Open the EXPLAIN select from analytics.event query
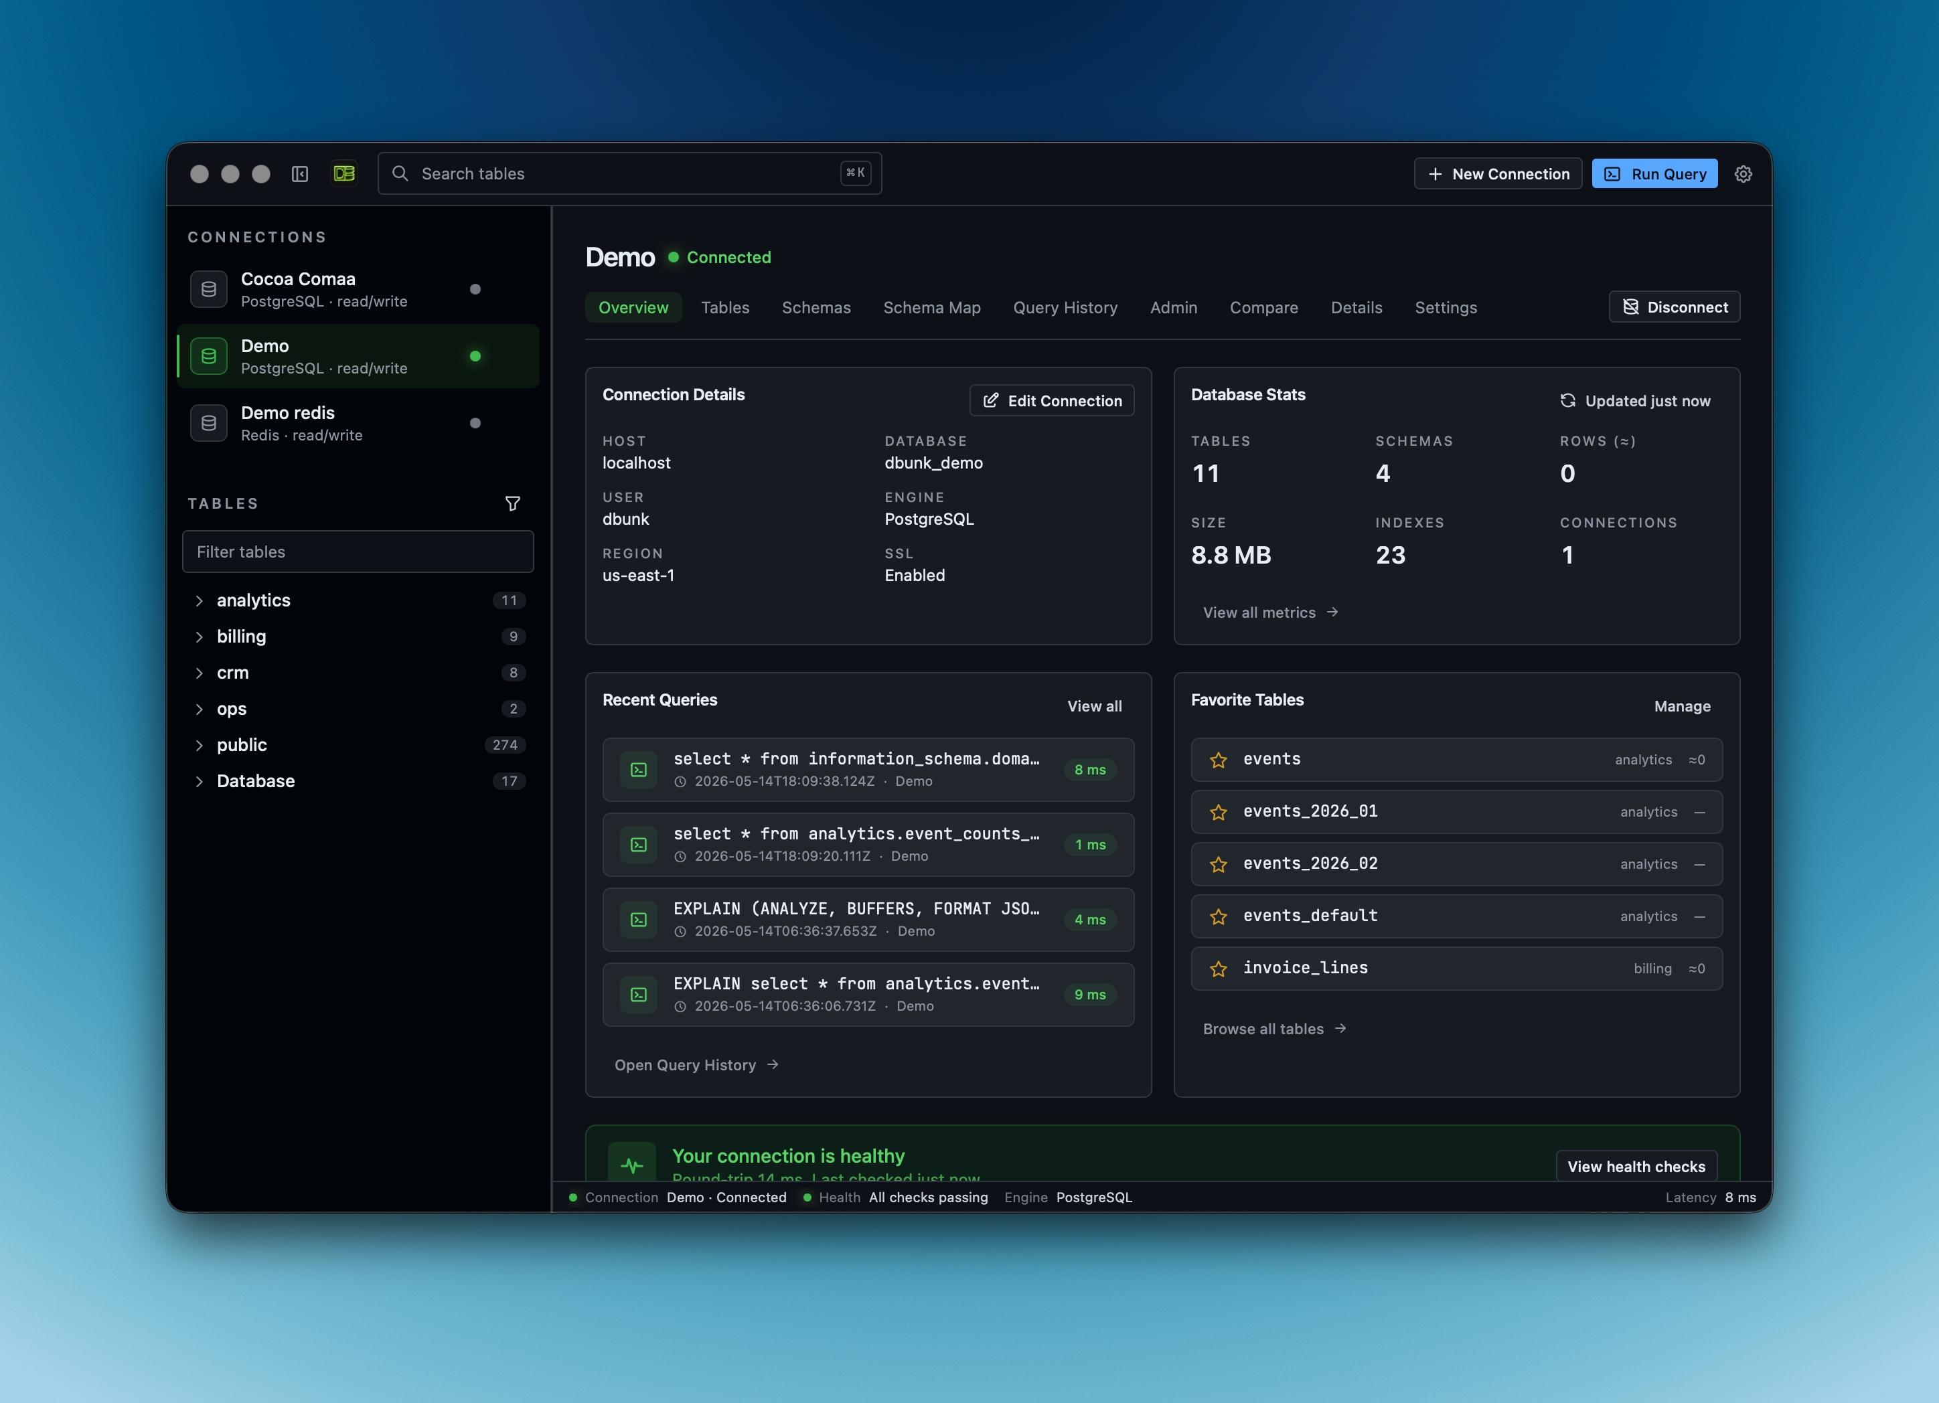Viewport: 1939px width, 1403px height. click(x=868, y=994)
